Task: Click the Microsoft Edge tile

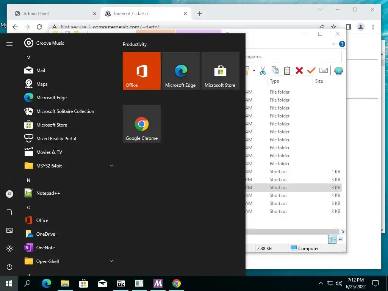Action: pos(181,71)
